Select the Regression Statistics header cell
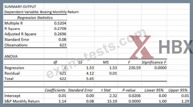The image size is (193, 107). [x=35, y=18]
